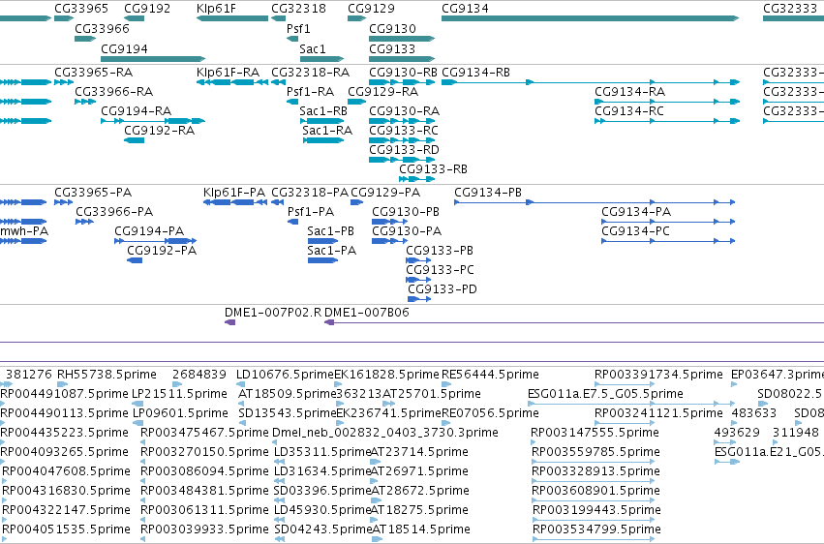Click the CG9192-PA protein label
The image size is (824, 544).
(162, 251)
